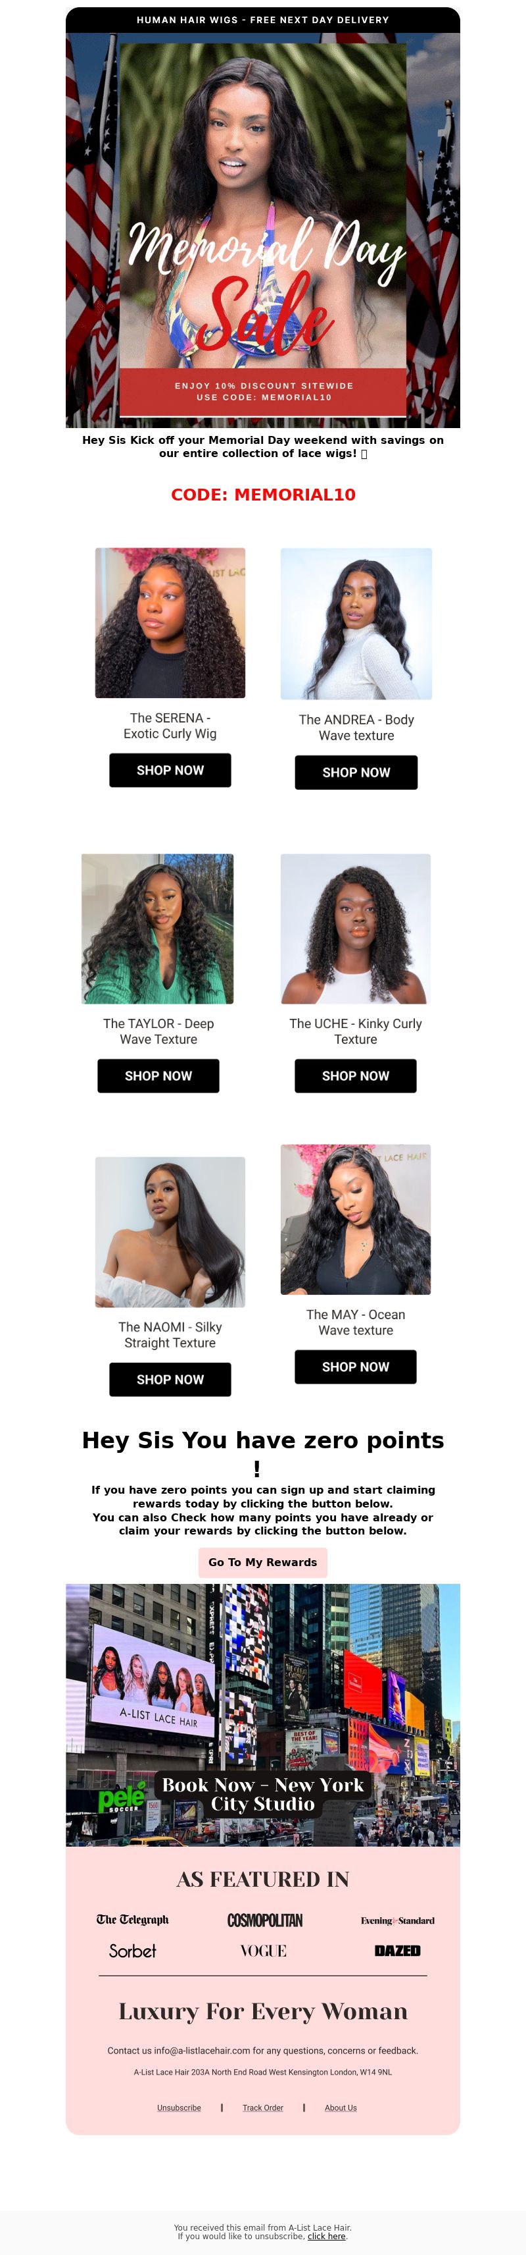Screen dimensions: 526x2255
Task: Click SHOP NOW under The UCHE wig
Action: coord(356,1076)
